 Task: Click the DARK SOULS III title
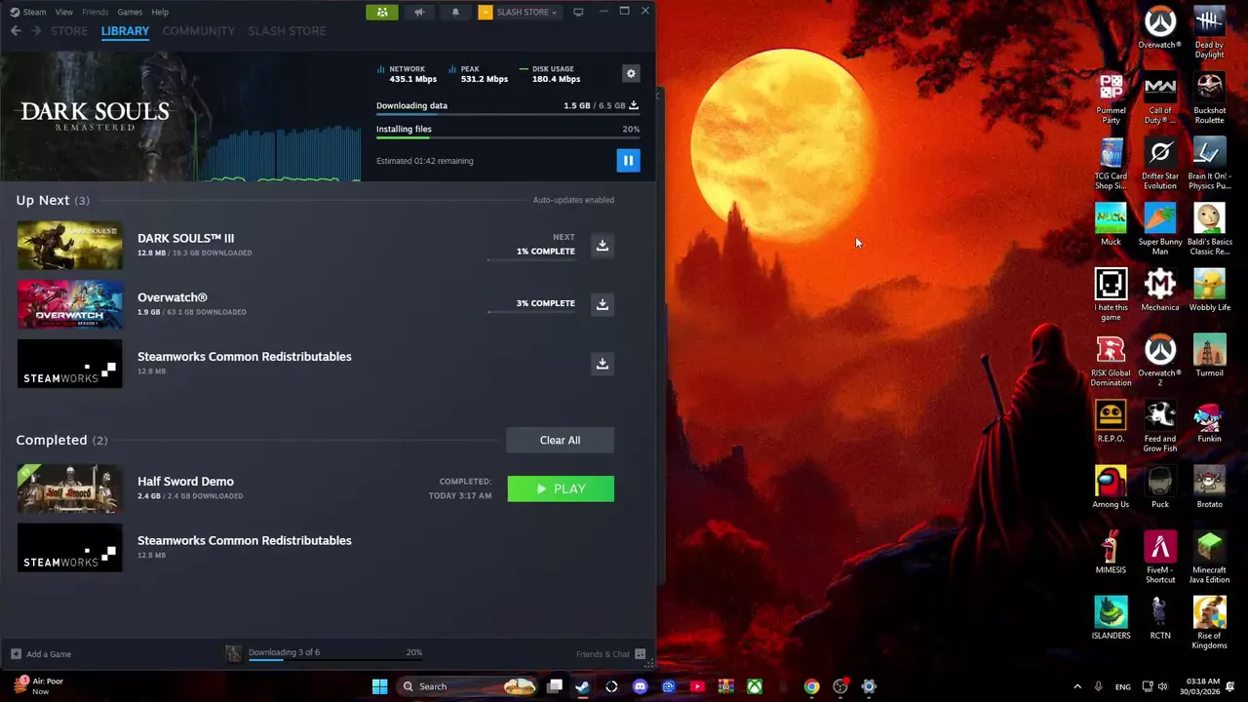coord(185,238)
